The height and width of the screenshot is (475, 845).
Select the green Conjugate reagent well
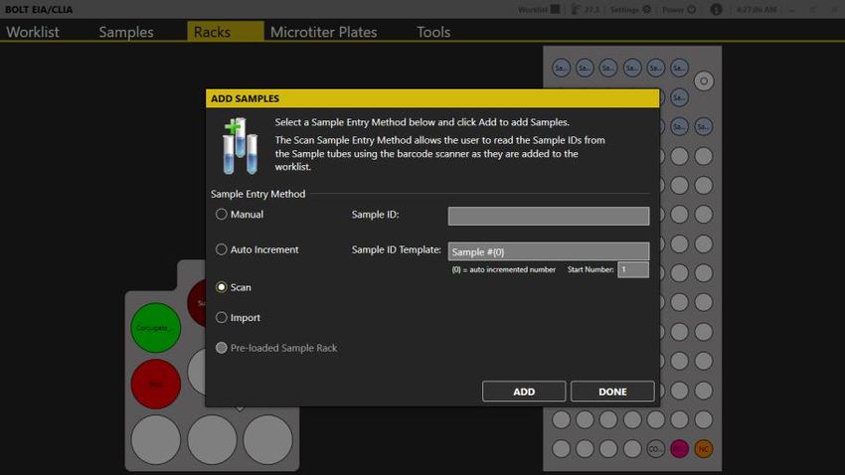[x=155, y=327]
